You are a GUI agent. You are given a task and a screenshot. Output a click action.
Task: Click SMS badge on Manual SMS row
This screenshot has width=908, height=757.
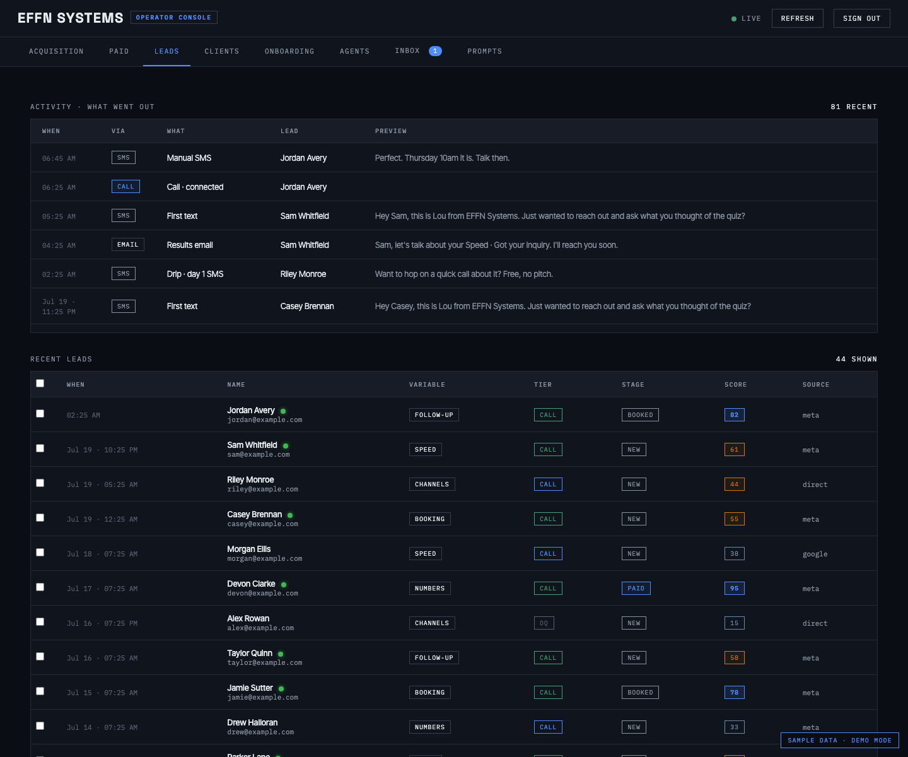click(124, 158)
